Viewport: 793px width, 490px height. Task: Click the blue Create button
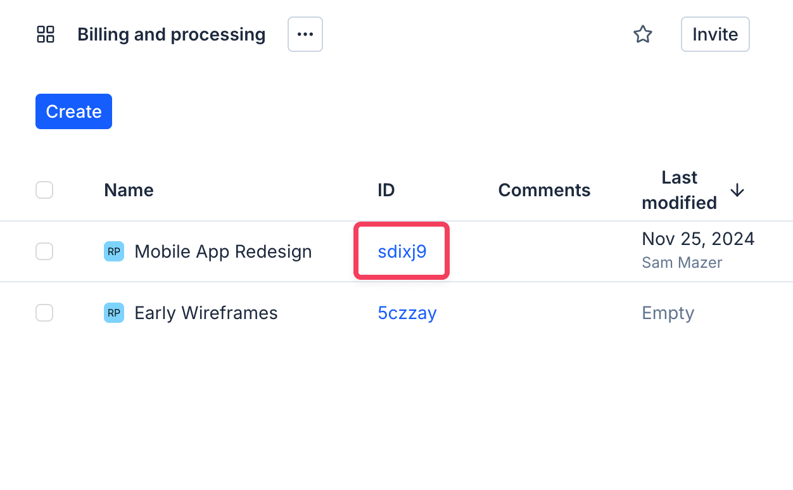[x=73, y=111]
